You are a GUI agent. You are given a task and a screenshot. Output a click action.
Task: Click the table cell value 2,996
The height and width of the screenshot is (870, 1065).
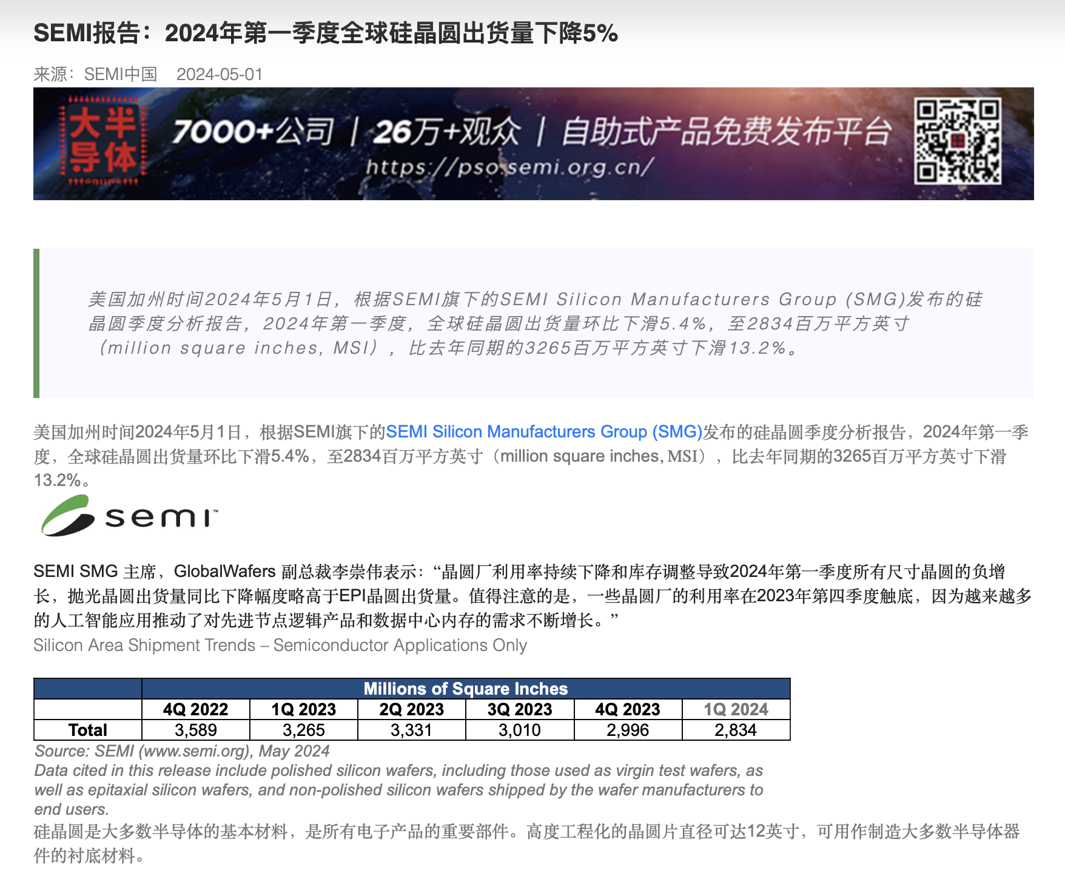628,730
